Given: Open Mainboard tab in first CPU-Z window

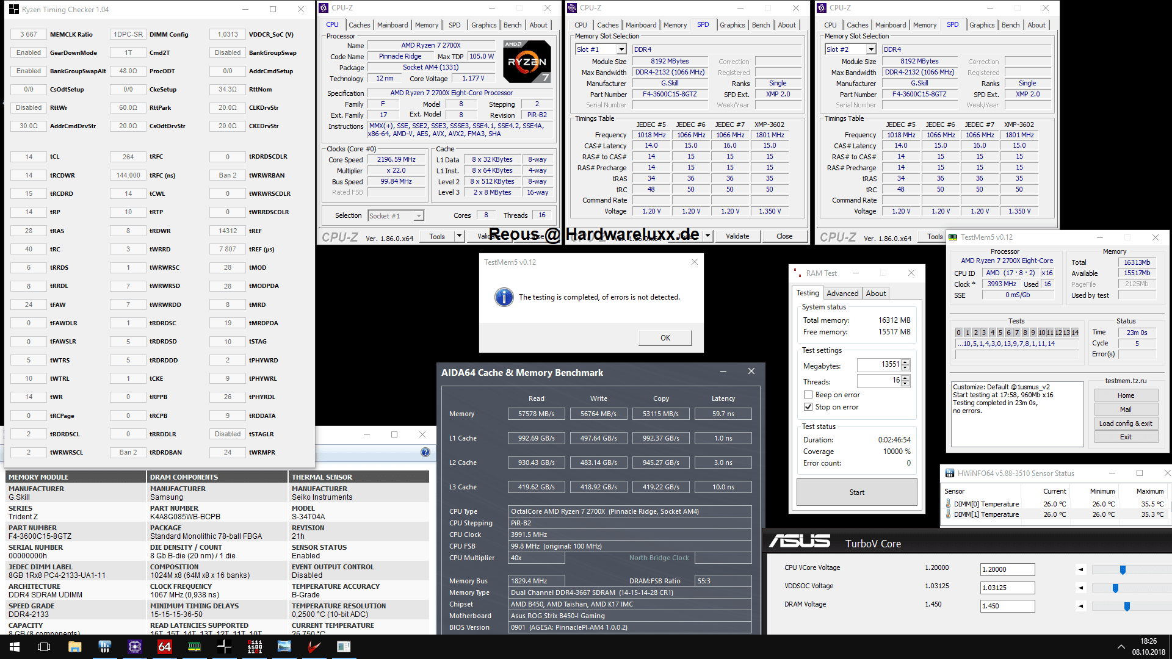Looking at the screenshot, I should pos(392,25).
